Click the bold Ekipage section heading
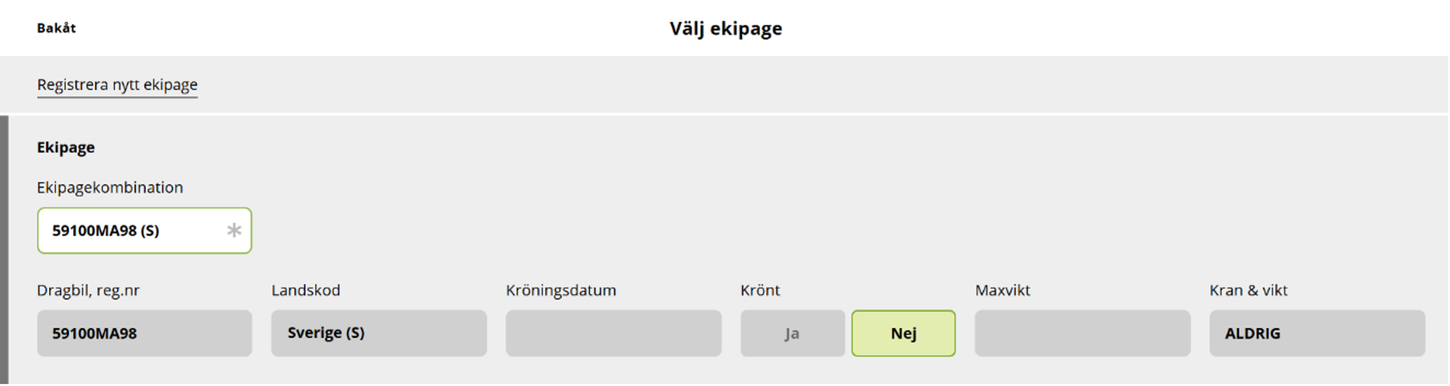The width and height of the screenshot is (1450, 386). (66, 147)
